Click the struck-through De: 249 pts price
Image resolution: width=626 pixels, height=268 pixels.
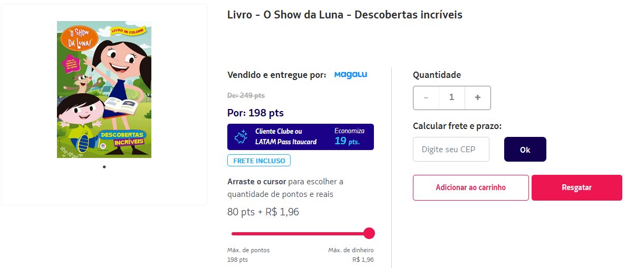click(x=246, y=96)
